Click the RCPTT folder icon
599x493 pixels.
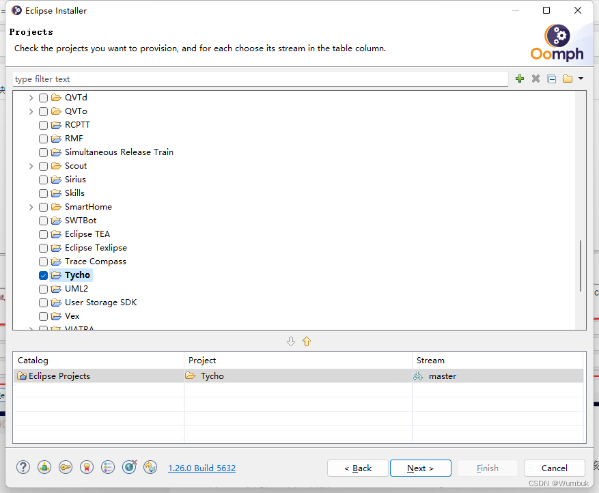[x=56, y=125]
